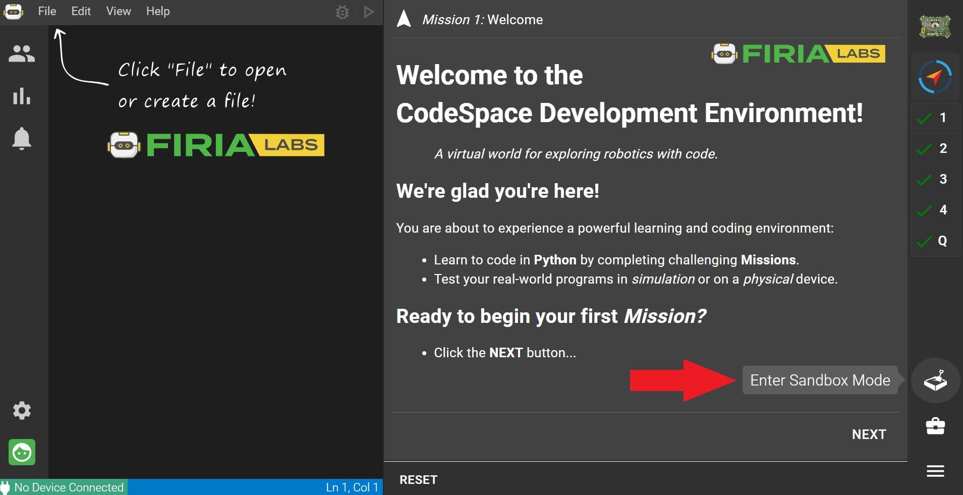Select completed objective 4

point(935,210)
